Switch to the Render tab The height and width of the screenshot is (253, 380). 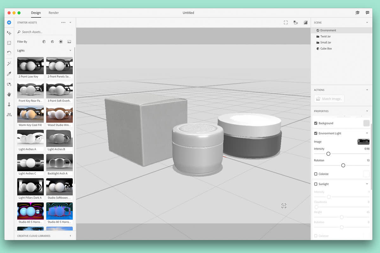pyautogui.click(x=54, y=13)
